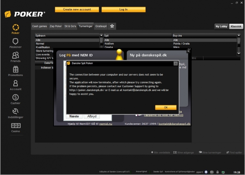This screenshot has height=175, width=245.
Task: Click the Næste button in NemID panel
Action: 74,116
